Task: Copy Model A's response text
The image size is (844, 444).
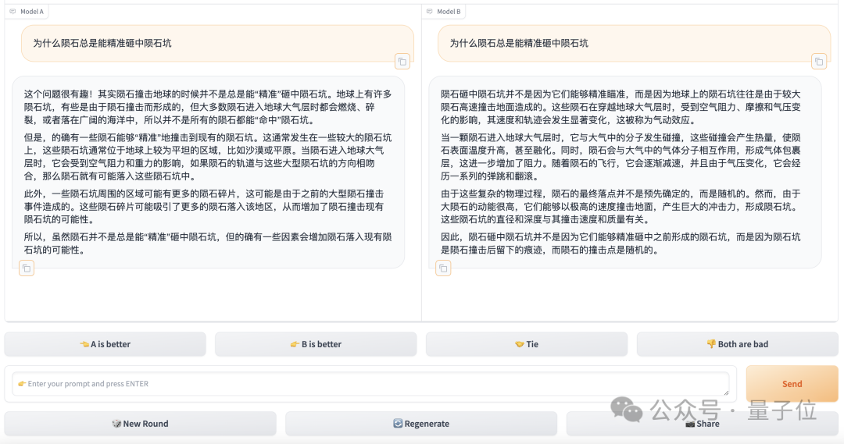Action: [27, 268]
